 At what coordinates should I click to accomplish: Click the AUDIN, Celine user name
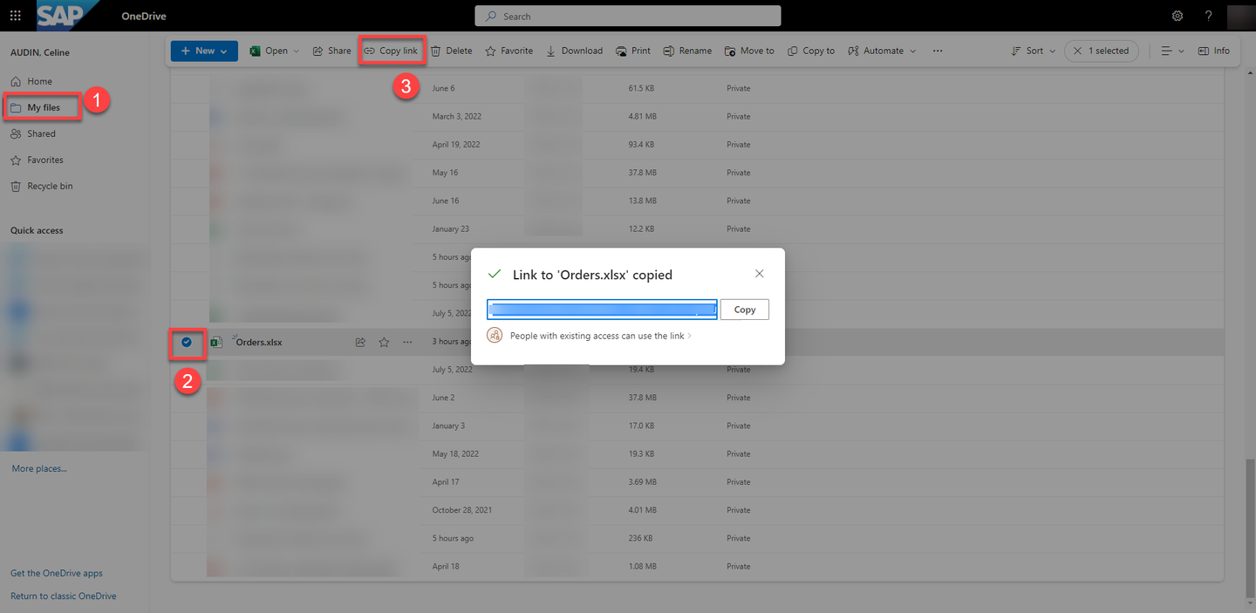[x=40, y=52]
